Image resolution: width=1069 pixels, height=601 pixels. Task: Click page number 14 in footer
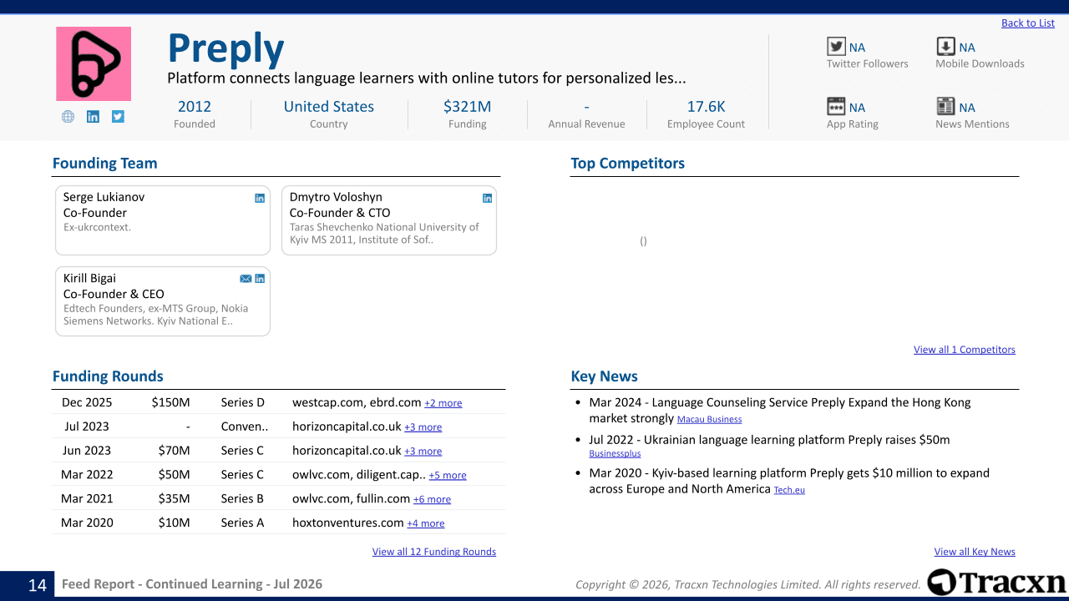(x=38, y=585)
